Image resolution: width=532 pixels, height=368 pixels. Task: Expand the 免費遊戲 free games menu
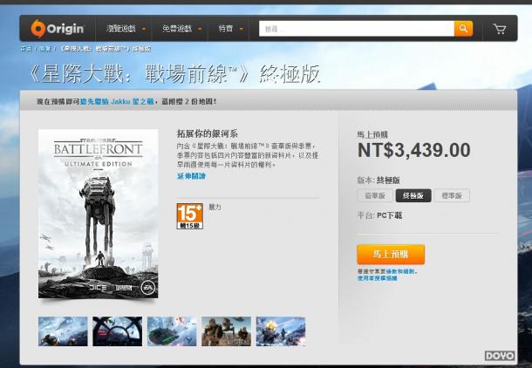(181, 29)
